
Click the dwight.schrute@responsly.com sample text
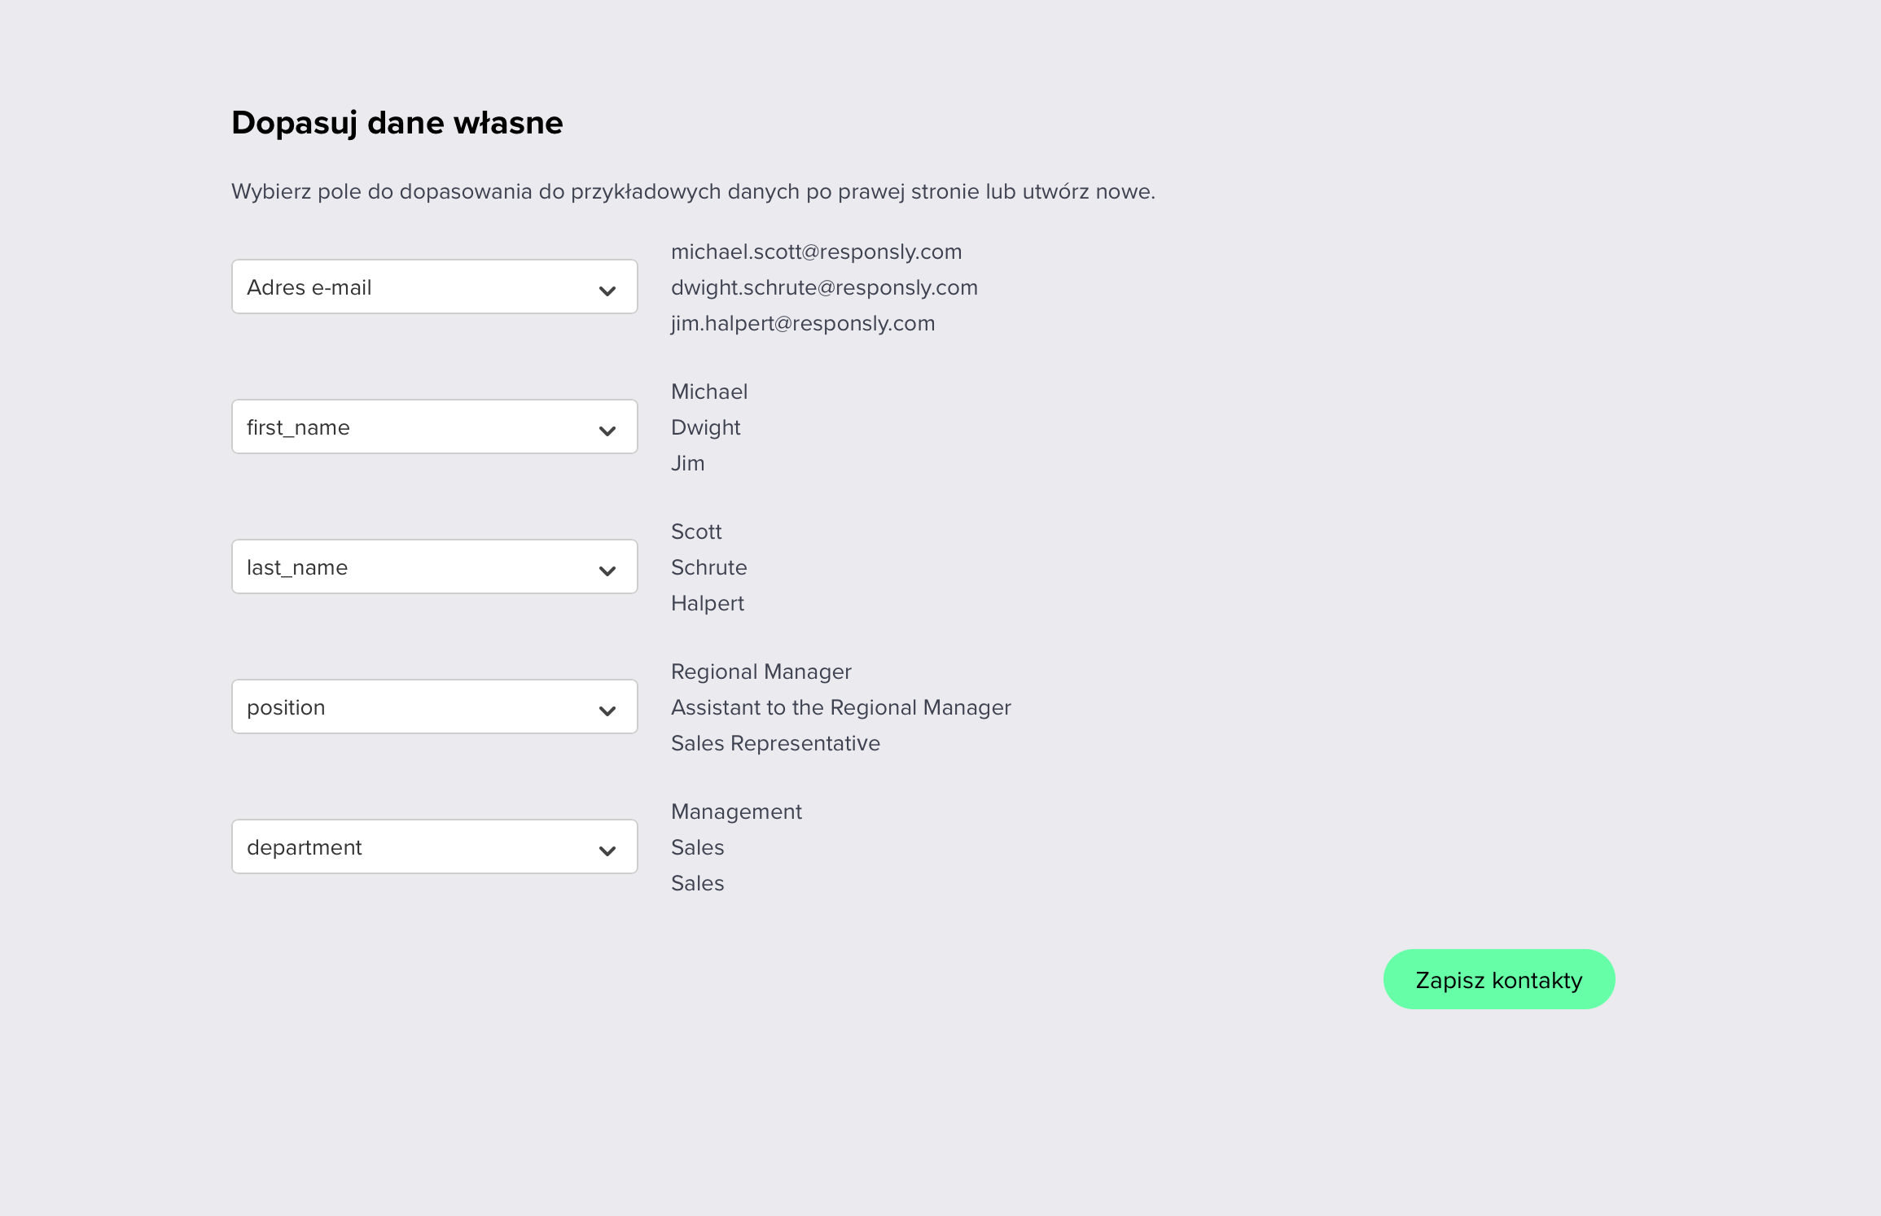click(824, 287)
